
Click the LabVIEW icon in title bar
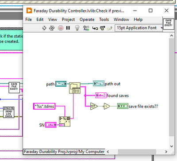point(29,11)
